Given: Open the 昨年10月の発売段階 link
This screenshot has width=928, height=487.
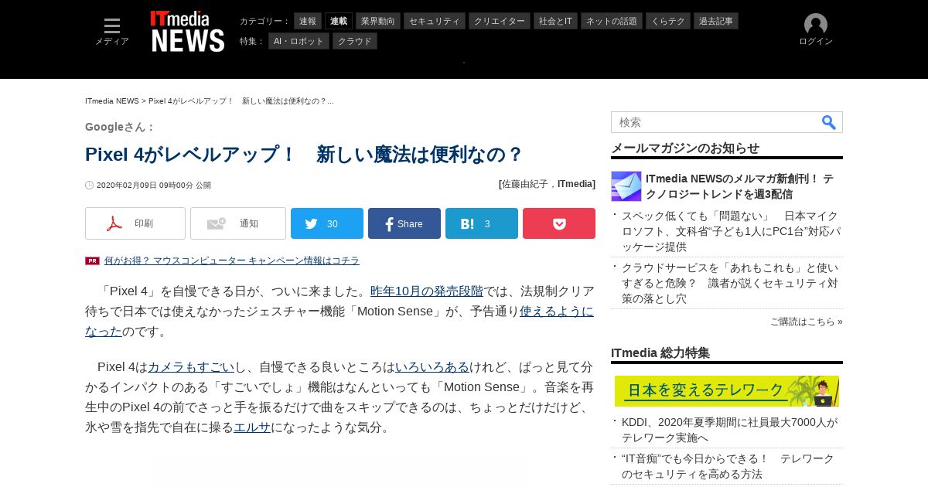Looking at the screenshot, I should tap(427, 291).
